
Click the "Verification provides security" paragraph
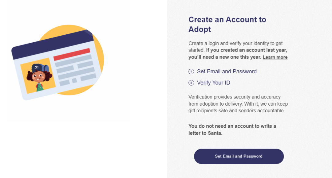[238, 104]
